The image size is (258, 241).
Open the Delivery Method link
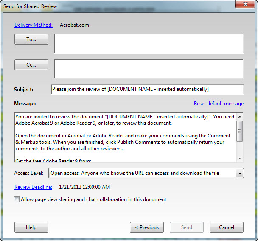tap(34, 25)
